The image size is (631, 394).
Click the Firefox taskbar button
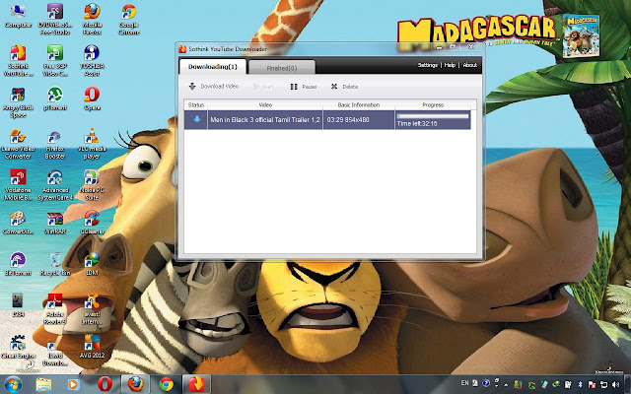(136, 385)
